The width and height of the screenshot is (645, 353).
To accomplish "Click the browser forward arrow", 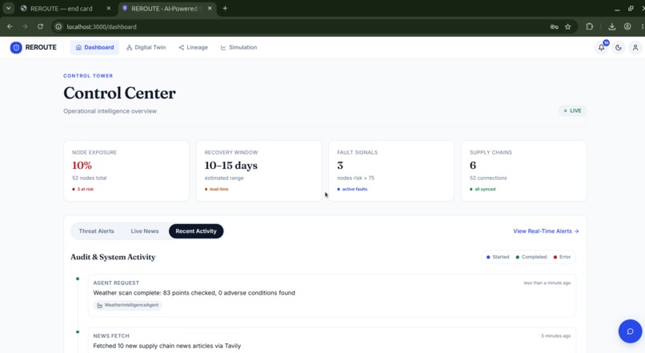I will [x=25, y=26].
